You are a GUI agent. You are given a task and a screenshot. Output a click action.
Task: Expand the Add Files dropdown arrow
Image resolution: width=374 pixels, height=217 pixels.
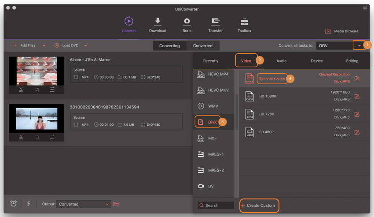tap(44, 45)
